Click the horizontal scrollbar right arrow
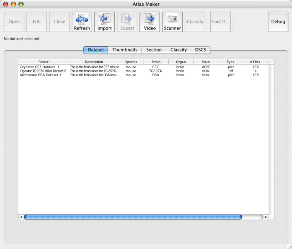The height and width of the screenshot is (249, 292). (266, 217)
